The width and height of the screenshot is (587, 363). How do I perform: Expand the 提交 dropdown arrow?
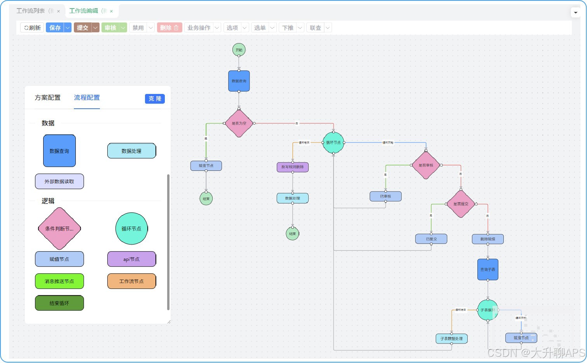[x=95, y=28]
